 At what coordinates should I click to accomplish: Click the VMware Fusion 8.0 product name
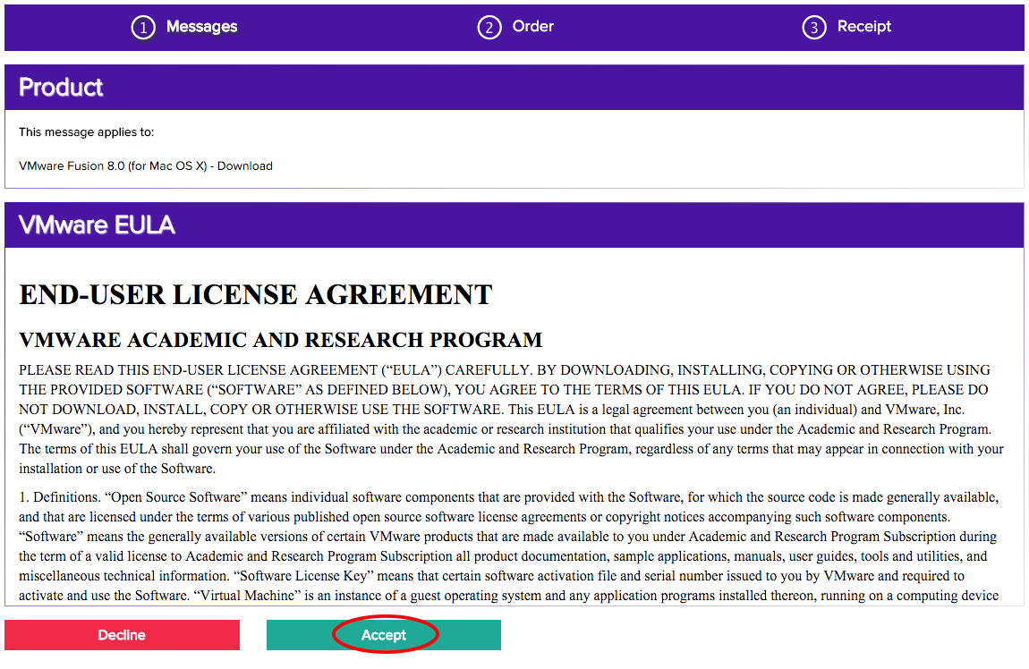[x=145, y=166]
